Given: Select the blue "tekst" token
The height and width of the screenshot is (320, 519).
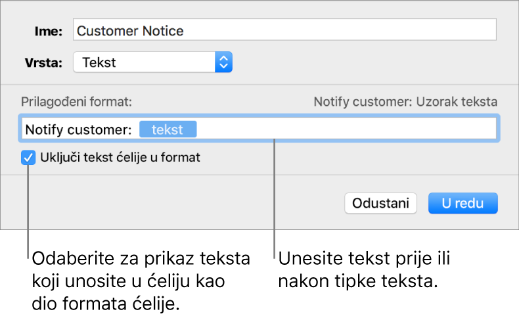Looking at the screenshot, I should (x=168, y=129).
